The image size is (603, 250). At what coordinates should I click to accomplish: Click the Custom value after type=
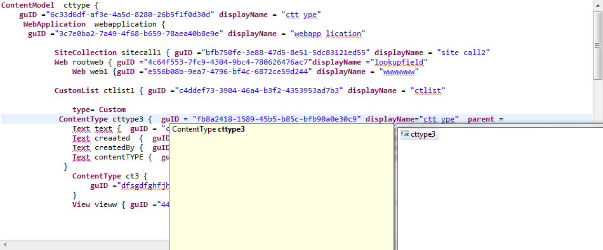112,109
